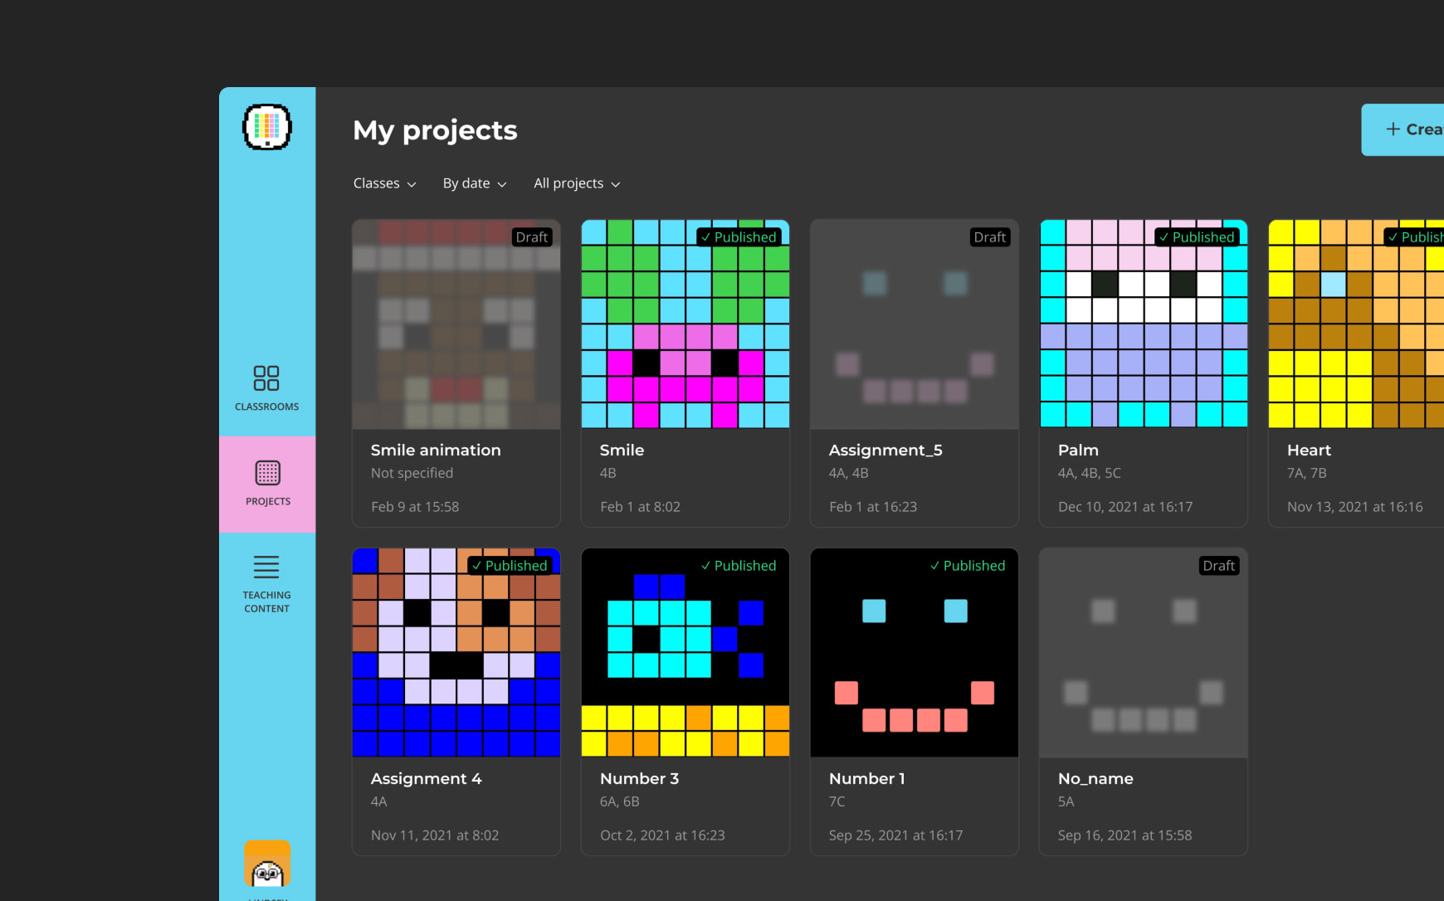The width and height of the screenshot is (1444, 901).
Task: Select the Projects icon in sidebar
Action: point(267,473)
